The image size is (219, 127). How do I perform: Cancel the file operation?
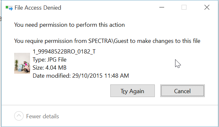183,91
